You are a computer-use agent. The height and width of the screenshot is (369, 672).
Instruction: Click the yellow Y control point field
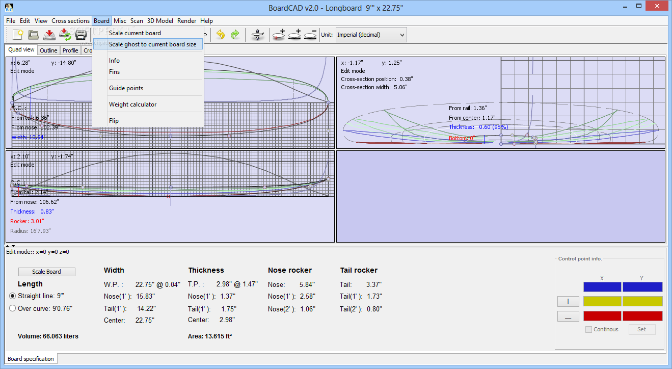642,301
